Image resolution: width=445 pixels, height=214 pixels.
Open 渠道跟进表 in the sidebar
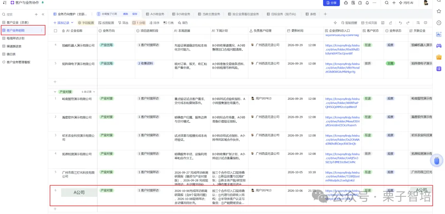pos(14,46)
